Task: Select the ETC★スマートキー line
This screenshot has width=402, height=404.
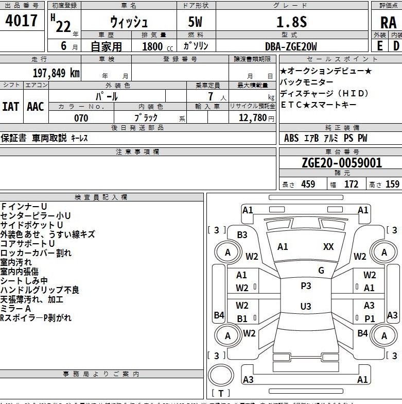Action: point(318,105)
